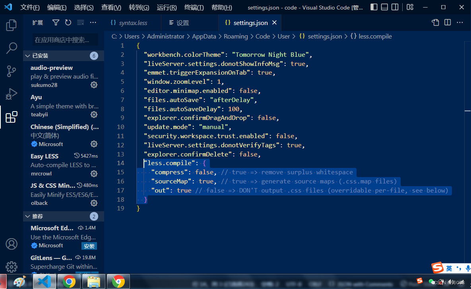Click the Split Editor icon
The height and width of the screenshot is (289, 471).
point(448,23)
